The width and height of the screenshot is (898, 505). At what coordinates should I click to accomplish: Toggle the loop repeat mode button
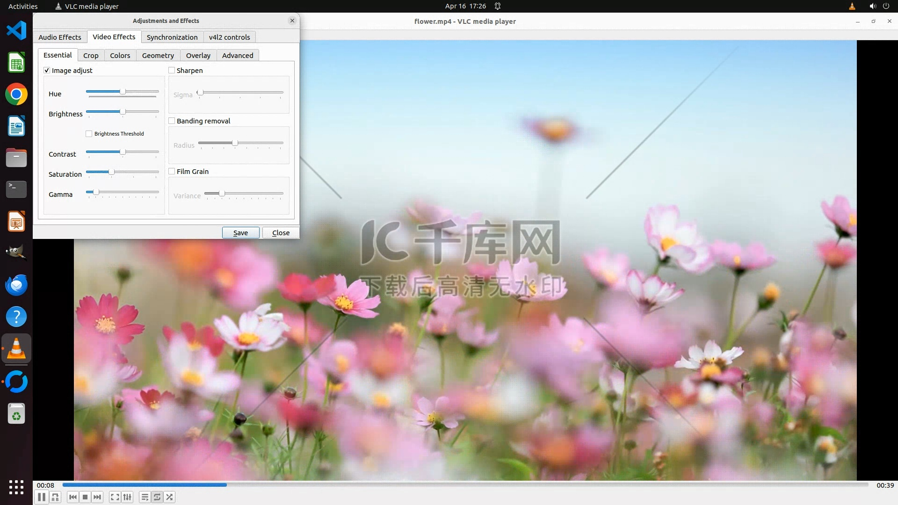(157, 497)
